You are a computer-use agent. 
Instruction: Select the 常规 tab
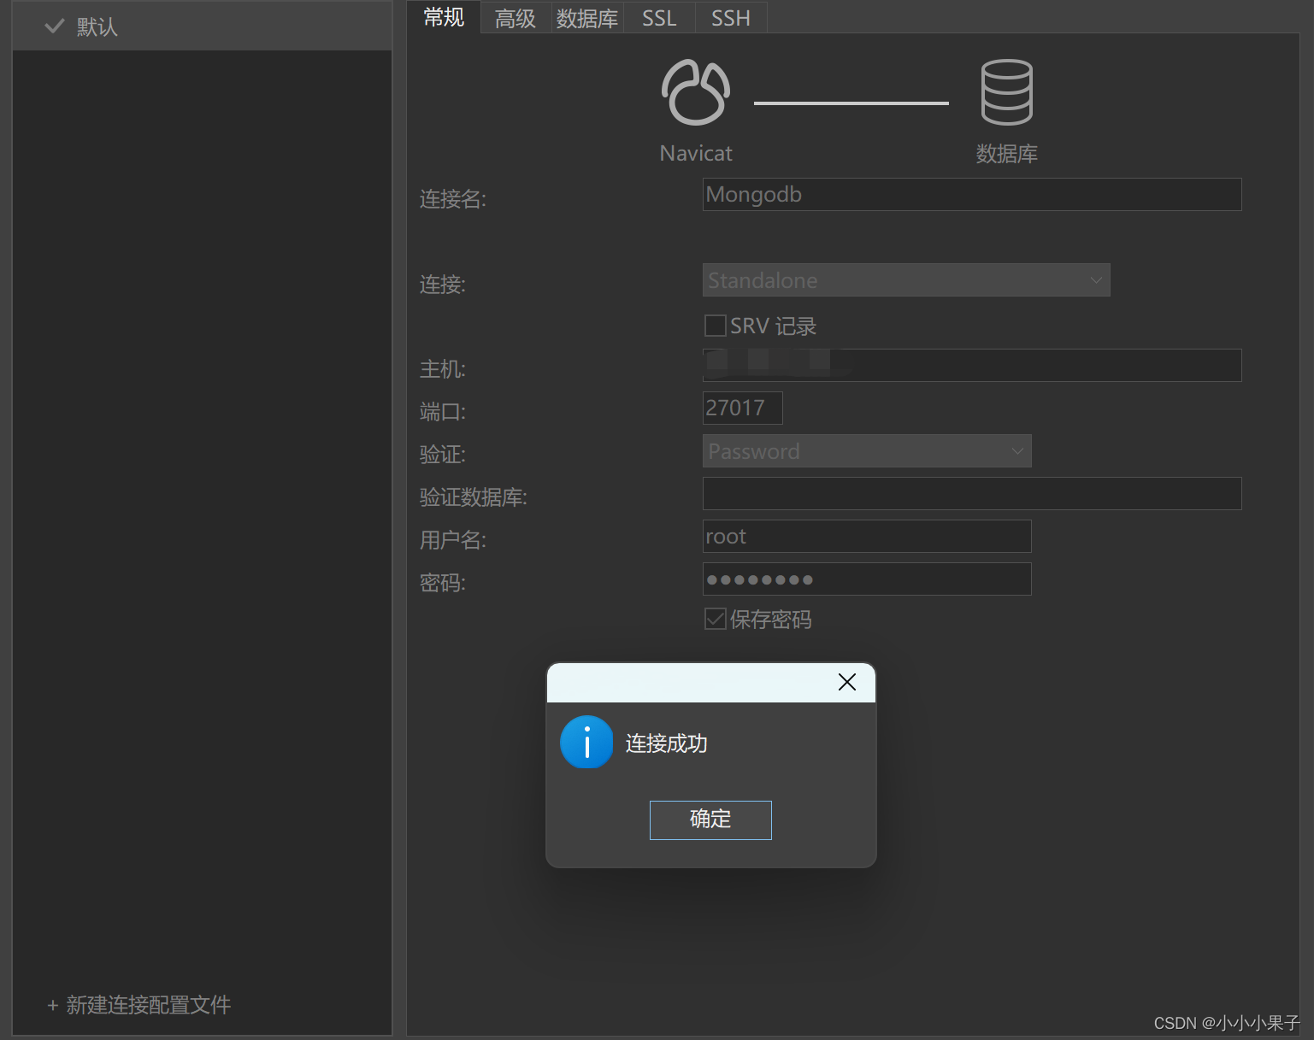(x=444, y=17)
